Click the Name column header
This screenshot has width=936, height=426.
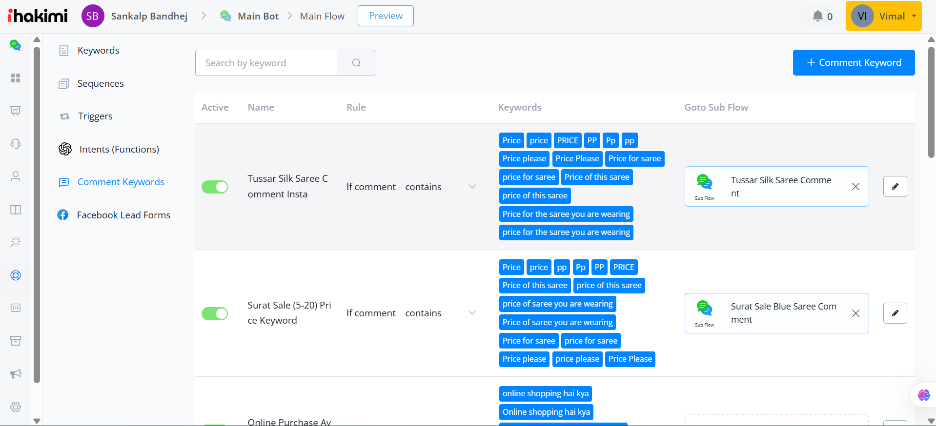tap(261, 107)
